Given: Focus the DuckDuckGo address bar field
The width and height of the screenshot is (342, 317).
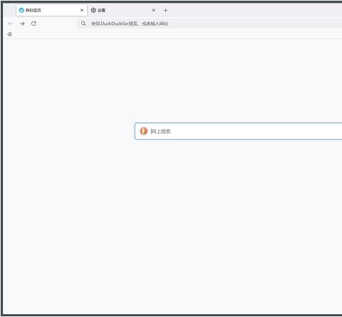Looking at the screenshot, I should [209, 23].
